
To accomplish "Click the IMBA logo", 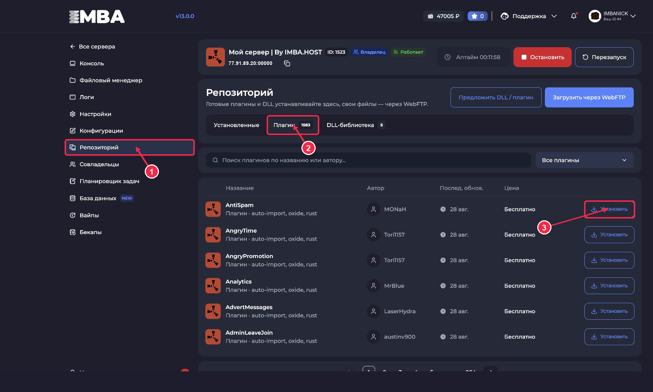I will pos(97,17).
